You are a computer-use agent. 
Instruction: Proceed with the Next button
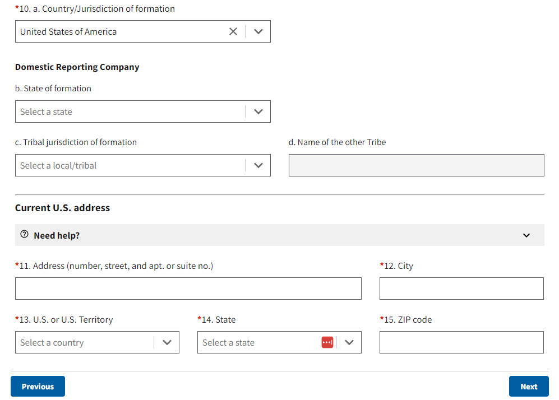coord(528,387)
